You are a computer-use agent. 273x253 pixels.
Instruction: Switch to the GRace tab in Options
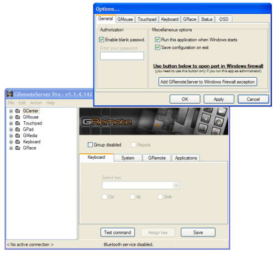(x=190, y=19)
